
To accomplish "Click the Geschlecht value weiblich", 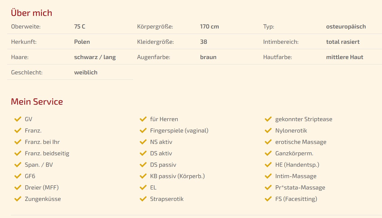I will (86, 72).
